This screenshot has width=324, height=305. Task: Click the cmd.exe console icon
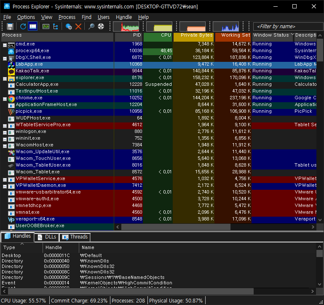[x=11, y=45]
